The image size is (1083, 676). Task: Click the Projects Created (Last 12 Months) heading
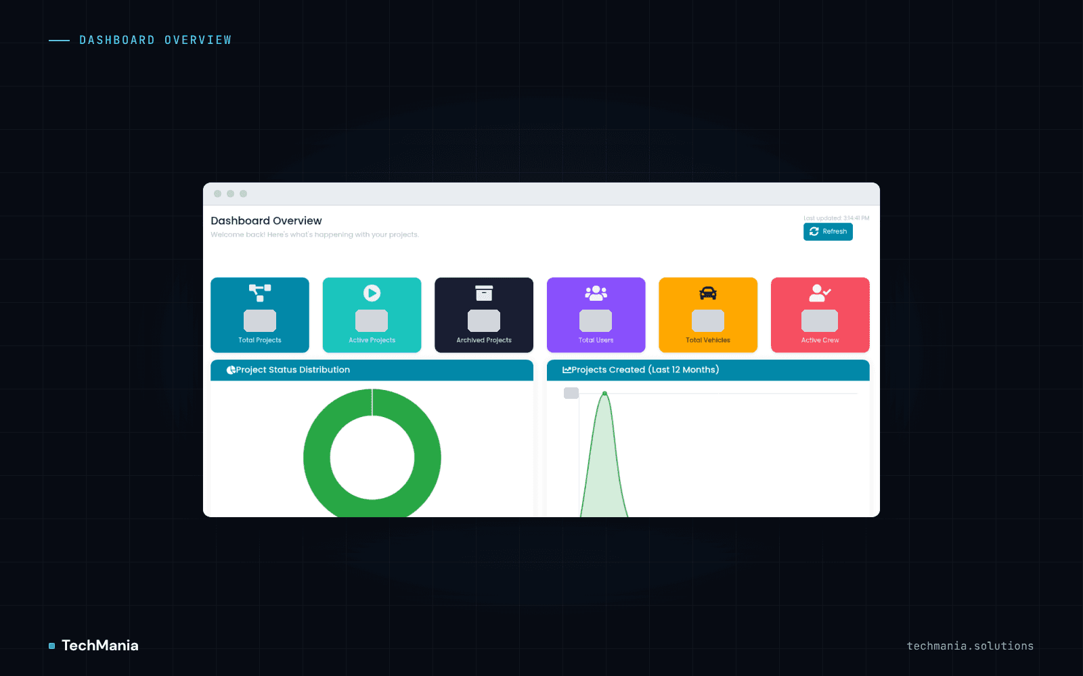tap(645, 370)
